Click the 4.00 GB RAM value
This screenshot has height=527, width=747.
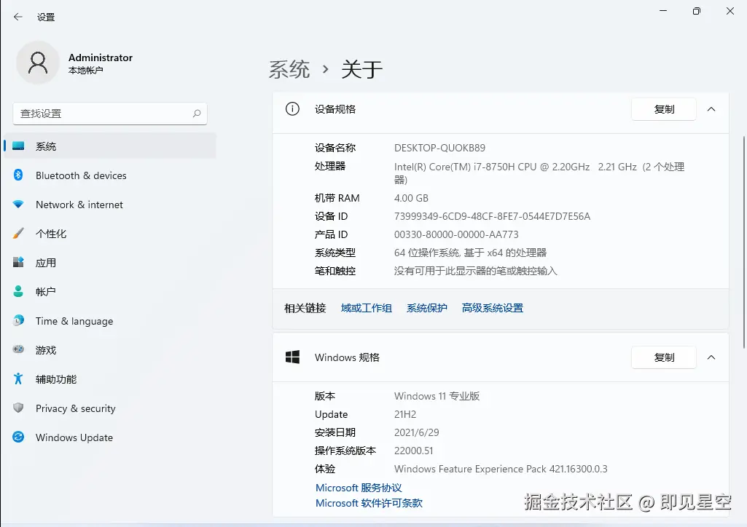coord(411,198)
